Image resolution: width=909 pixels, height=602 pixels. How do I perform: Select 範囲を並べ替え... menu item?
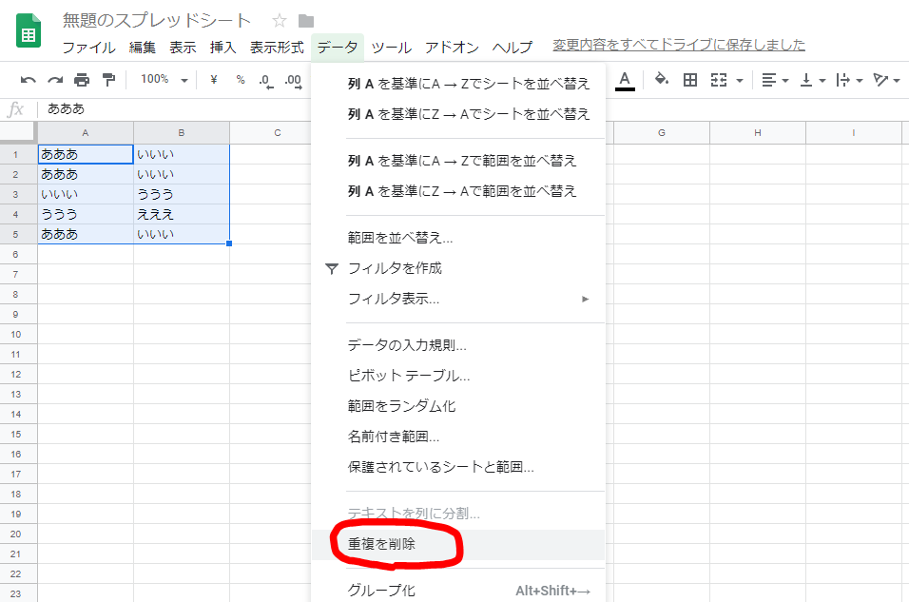[x=458, y=238]
